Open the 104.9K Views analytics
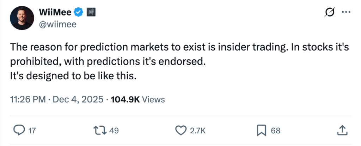 coord(138,99)
